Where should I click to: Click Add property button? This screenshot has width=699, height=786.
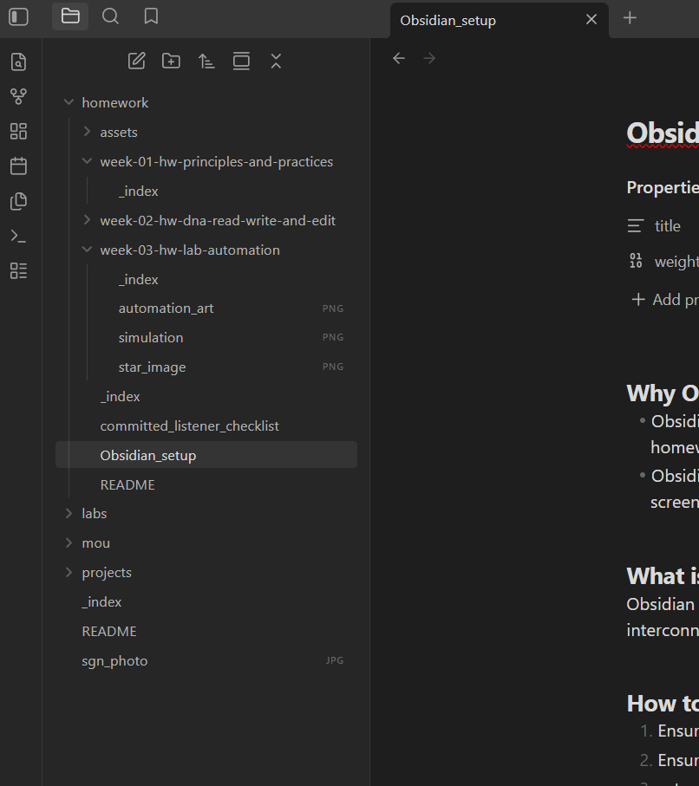(x=663, y=300)
